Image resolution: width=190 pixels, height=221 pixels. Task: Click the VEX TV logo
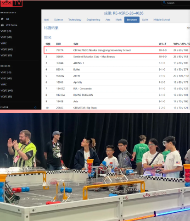click(11, 3)
